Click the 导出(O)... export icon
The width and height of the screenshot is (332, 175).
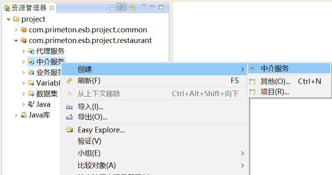(70, 117)
